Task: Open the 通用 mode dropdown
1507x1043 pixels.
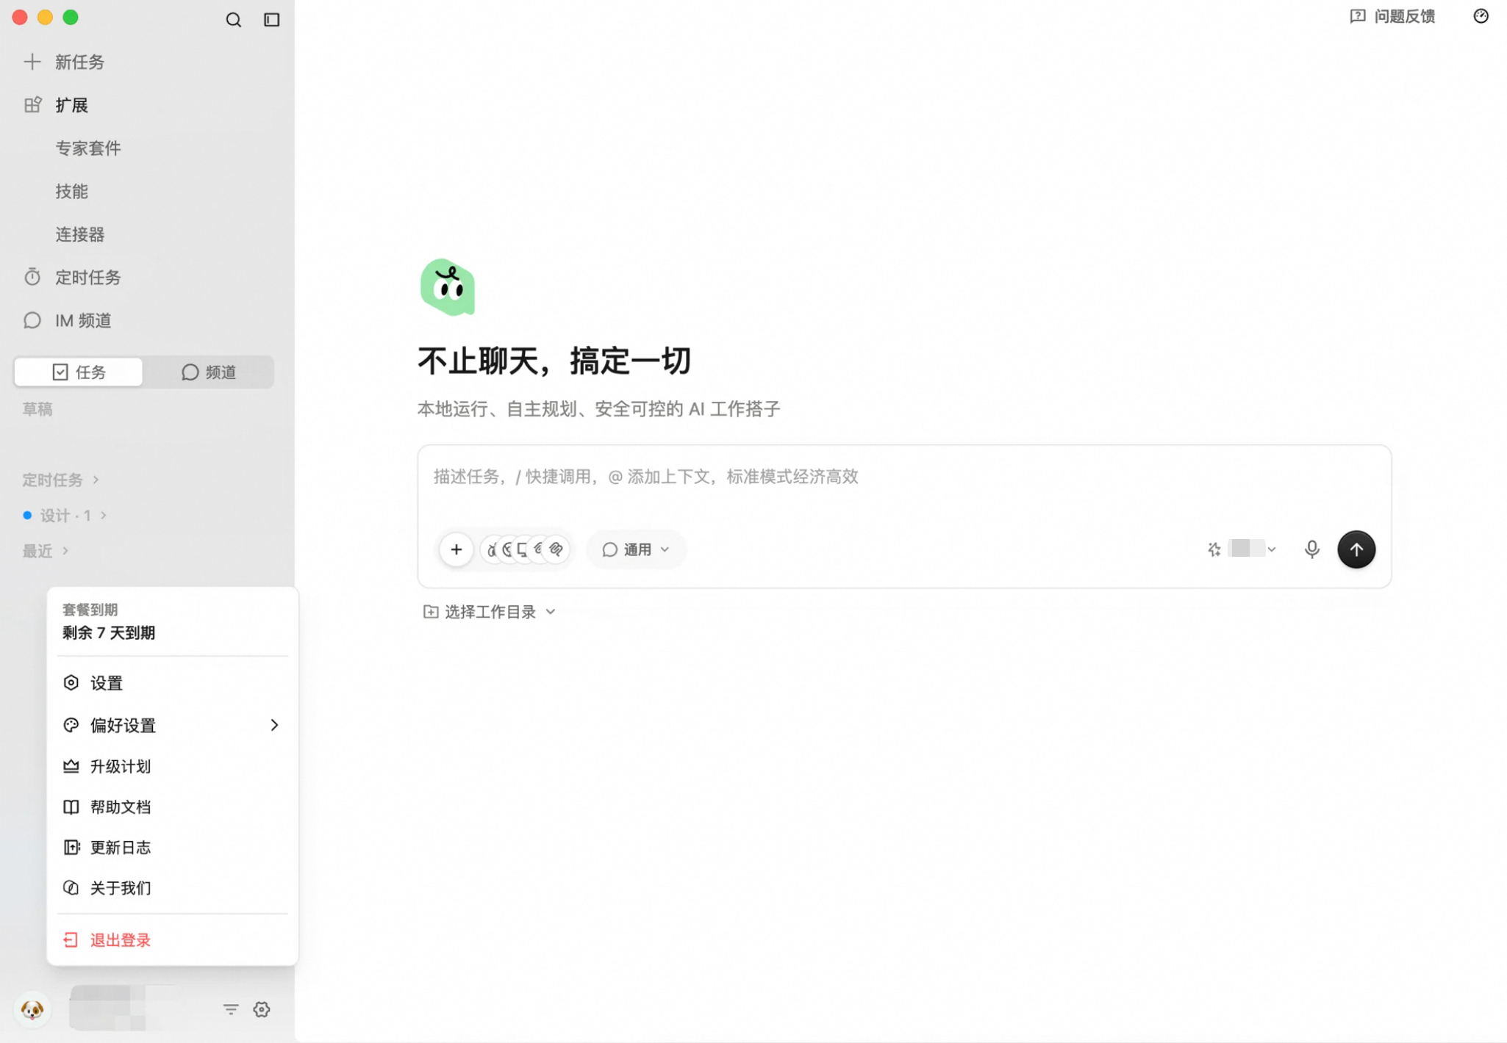Action: tap(636, 549)
